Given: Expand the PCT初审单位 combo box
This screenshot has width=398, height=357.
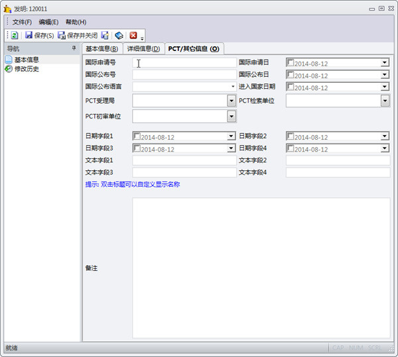Looking at the screenshot, I should (x=232, y=117).
